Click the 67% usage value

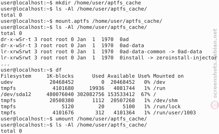(x=145, y=94)
